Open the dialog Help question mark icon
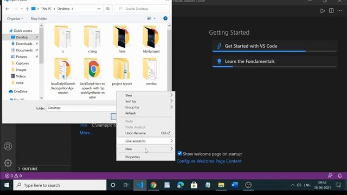 [165, 18]
